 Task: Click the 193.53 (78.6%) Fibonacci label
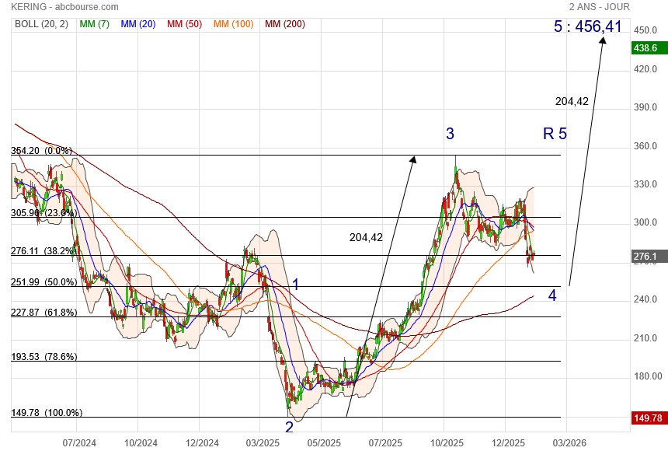pos(43,357)
